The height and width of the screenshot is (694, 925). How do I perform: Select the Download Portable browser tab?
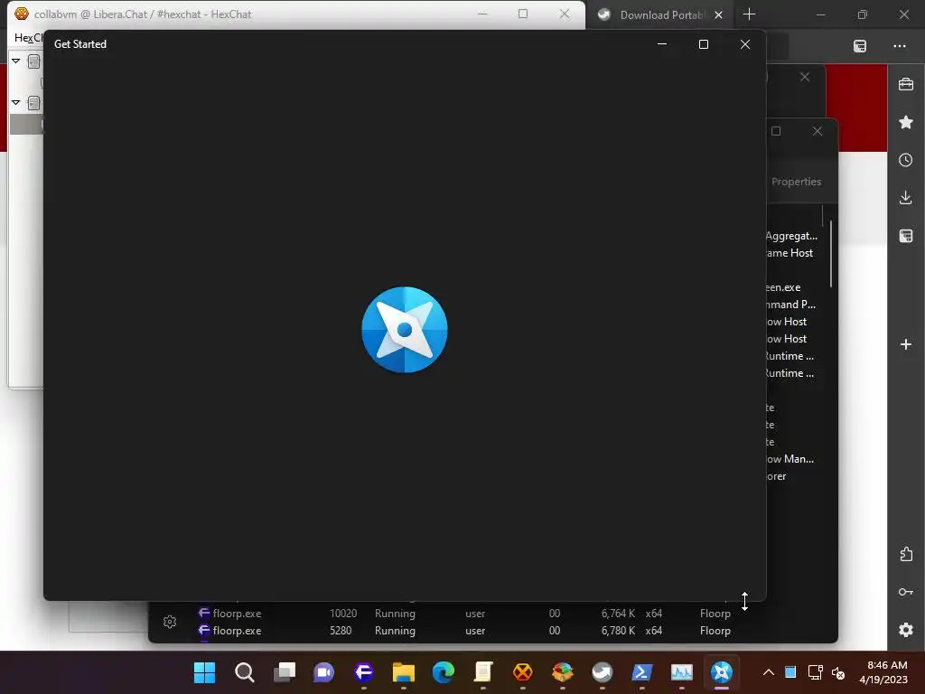[660, 15]
